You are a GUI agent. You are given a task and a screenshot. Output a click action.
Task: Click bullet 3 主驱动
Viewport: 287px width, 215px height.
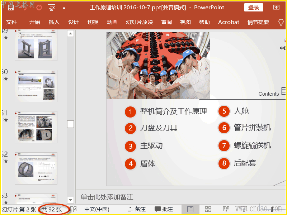[151, 146]
